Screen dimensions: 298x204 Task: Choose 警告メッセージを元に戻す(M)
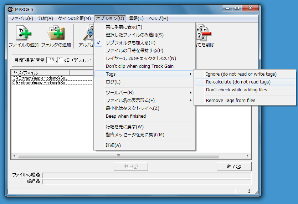click(145, 134)
